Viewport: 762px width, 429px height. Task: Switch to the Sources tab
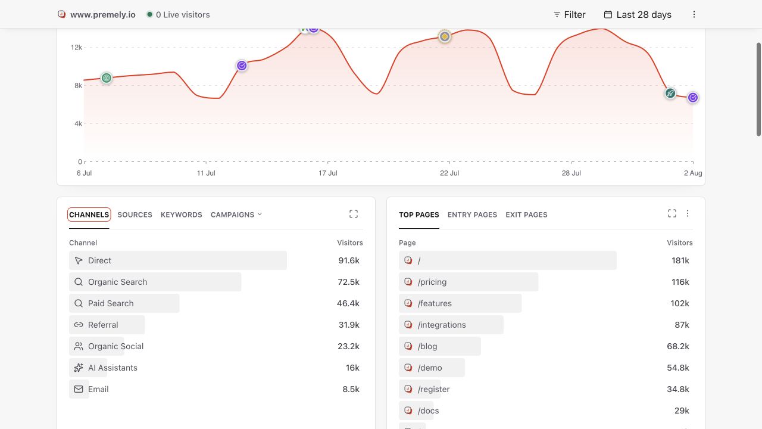pyautogui.click(x=135, y=214)
